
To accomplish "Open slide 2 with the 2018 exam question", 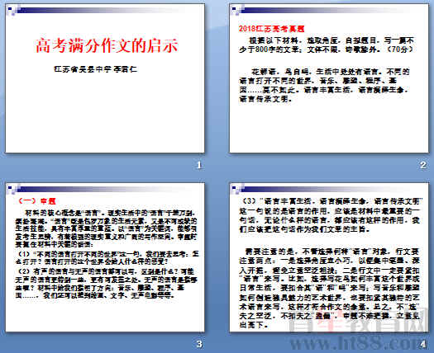I will tap(329, 78).
